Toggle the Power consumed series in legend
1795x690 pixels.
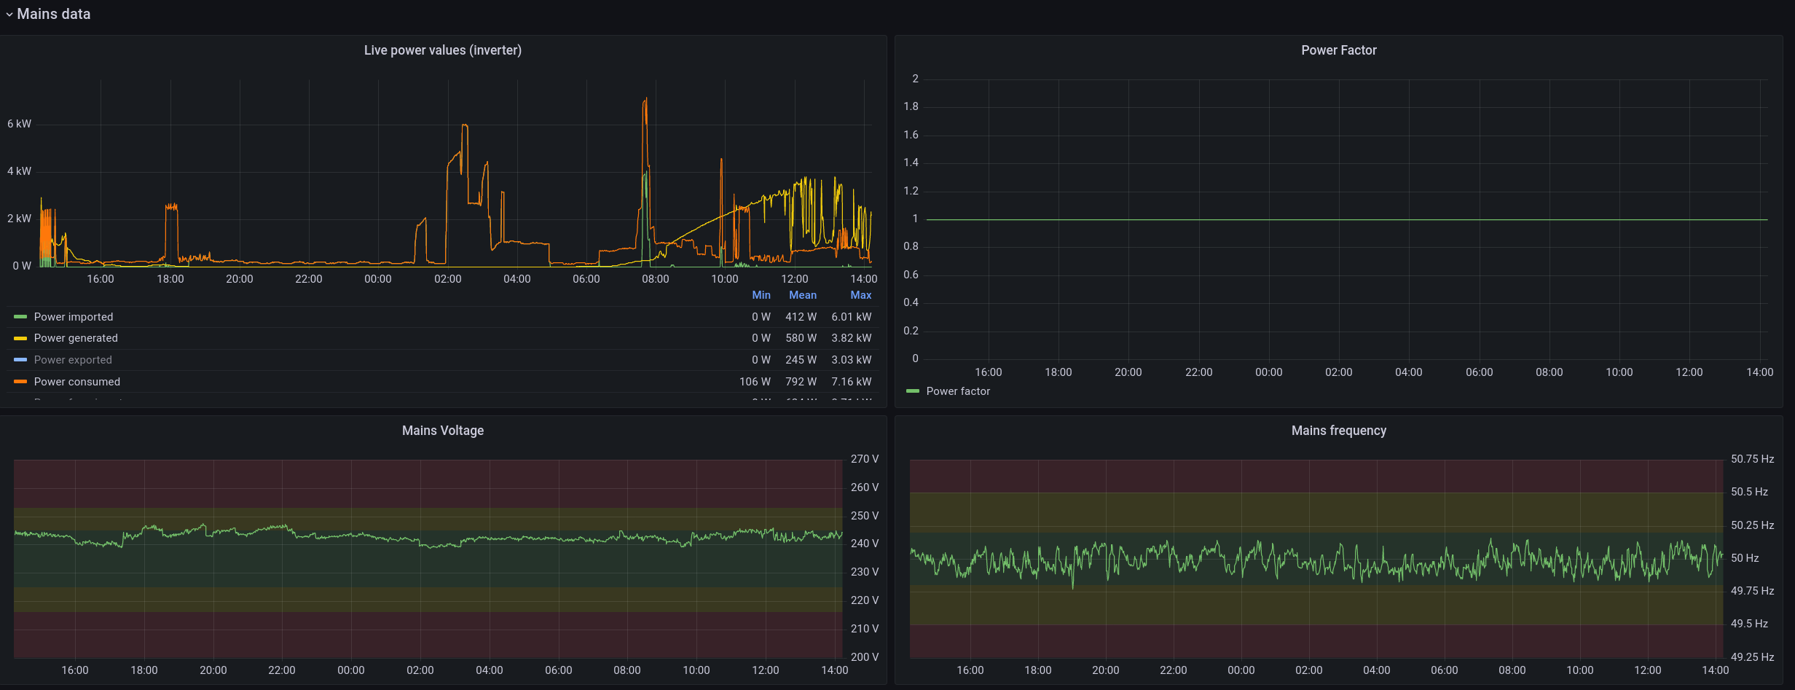[77, 382]
